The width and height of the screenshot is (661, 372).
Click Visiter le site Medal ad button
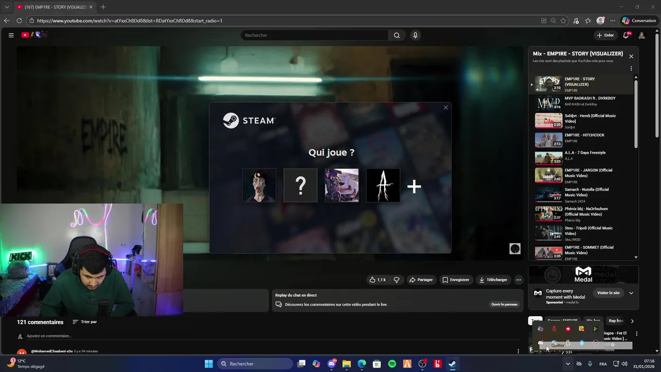point(608,293)
